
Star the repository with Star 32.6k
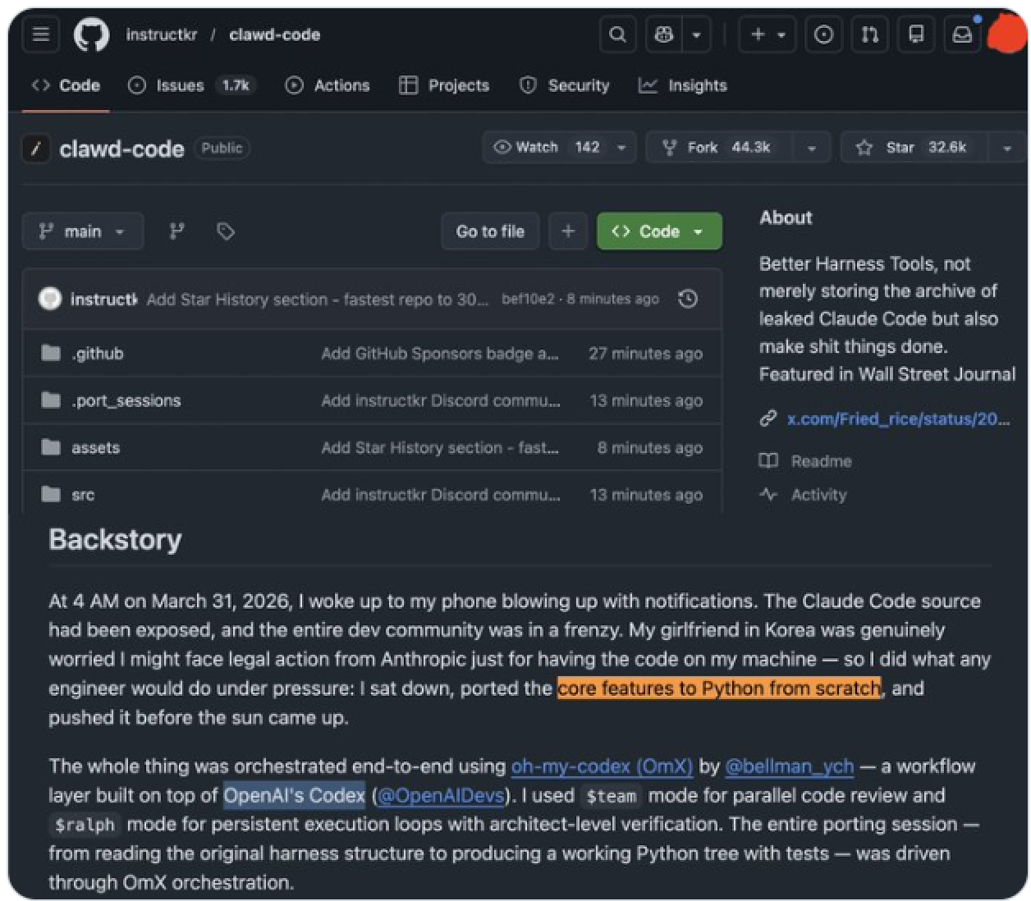coord(915,148)
